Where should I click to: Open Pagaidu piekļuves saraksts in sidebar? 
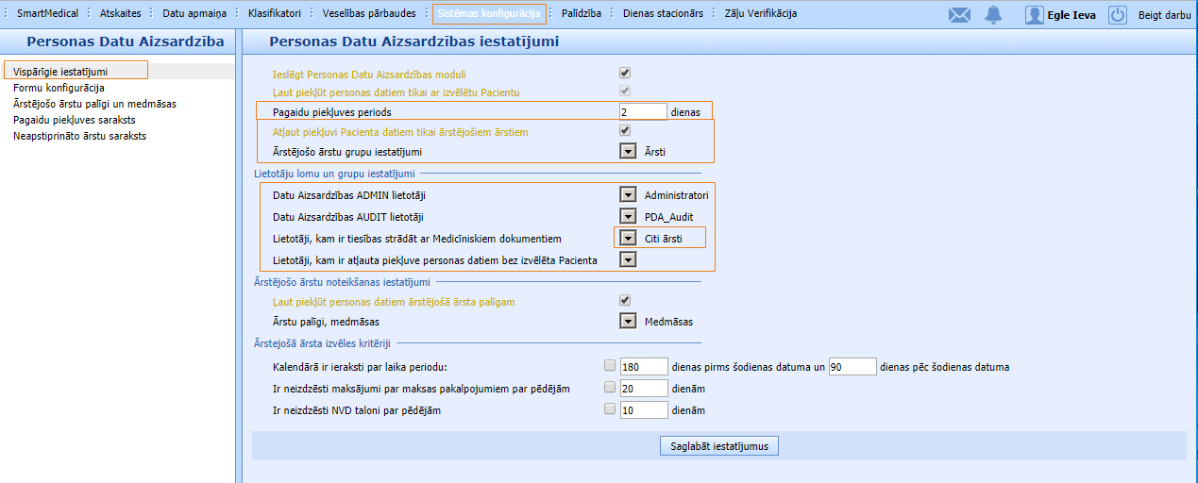pyautogui.click(x=75, y=120)
